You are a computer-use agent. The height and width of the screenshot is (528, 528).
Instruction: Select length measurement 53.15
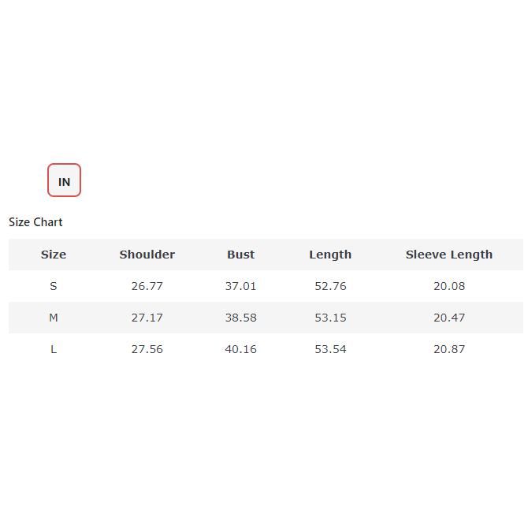pyautogui.click(x=330, y=318)
